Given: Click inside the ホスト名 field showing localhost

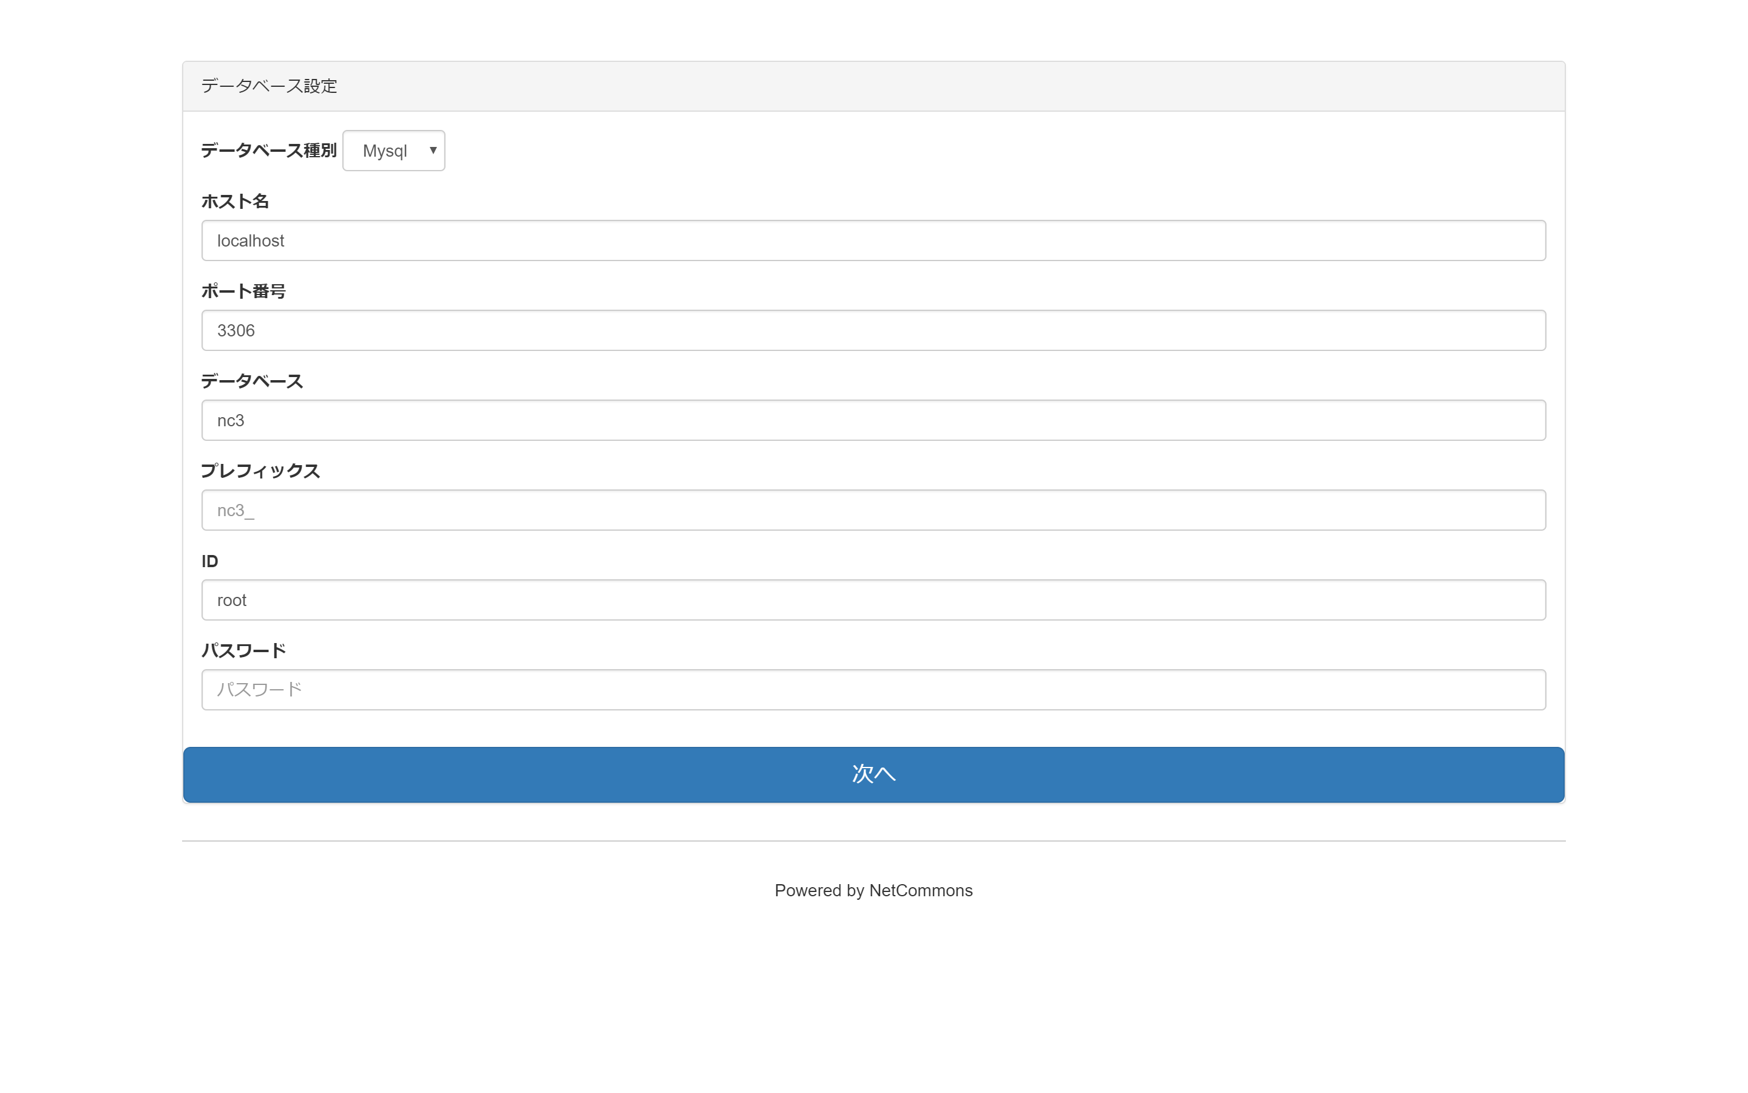Looking at the screenshot, I should click(x=873, y=240).
